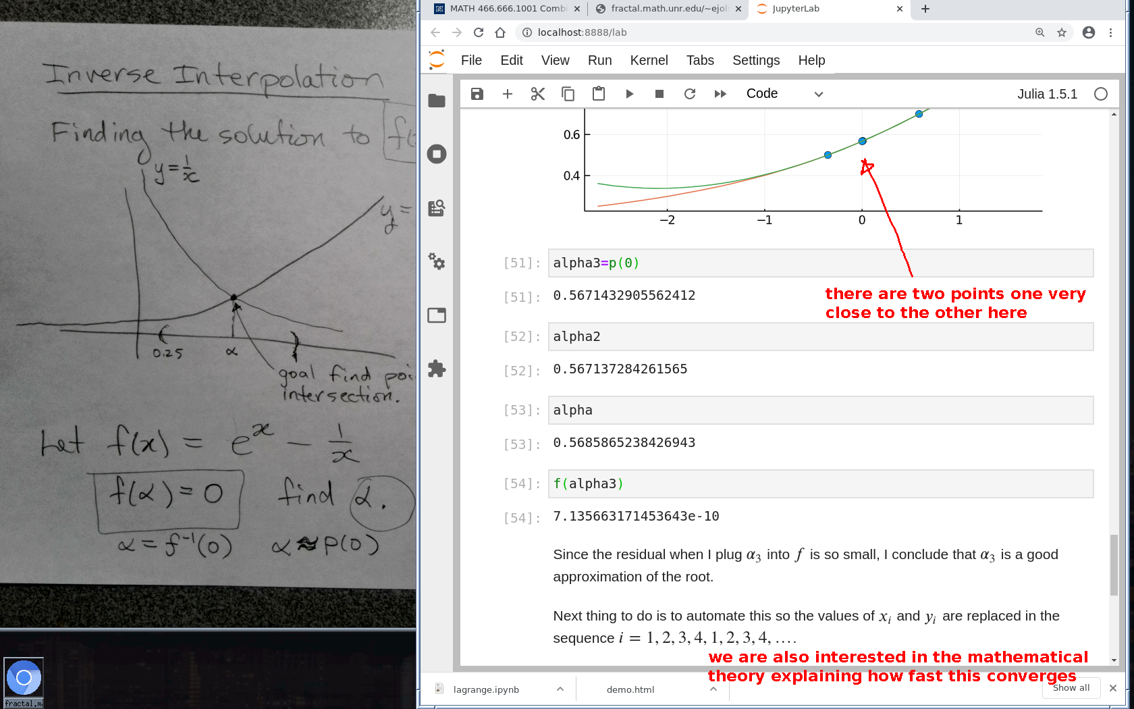Paste cell from clipboard icon
Image resolution: width=1134 pixels, height=709 pixels.
pos(599,94)
